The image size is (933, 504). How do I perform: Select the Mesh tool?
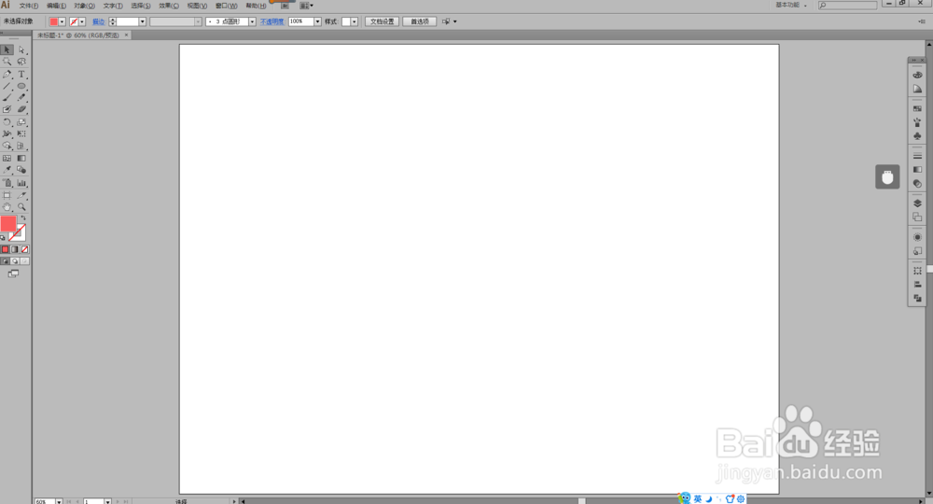7,159
